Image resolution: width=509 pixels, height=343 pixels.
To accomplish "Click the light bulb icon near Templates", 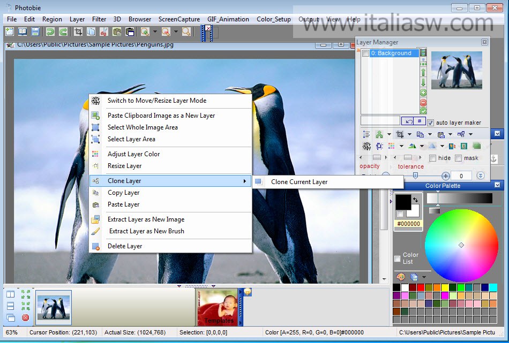I will 248,292.
